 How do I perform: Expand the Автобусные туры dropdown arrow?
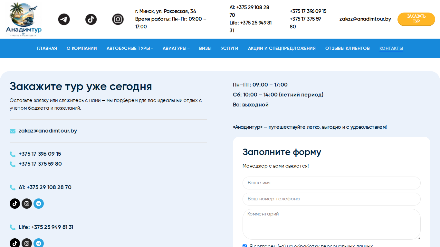[x=152, y=49]
